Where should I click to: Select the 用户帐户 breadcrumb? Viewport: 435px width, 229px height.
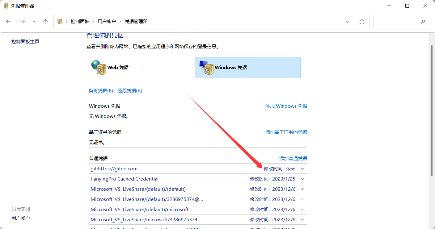(x=107, y=22)
